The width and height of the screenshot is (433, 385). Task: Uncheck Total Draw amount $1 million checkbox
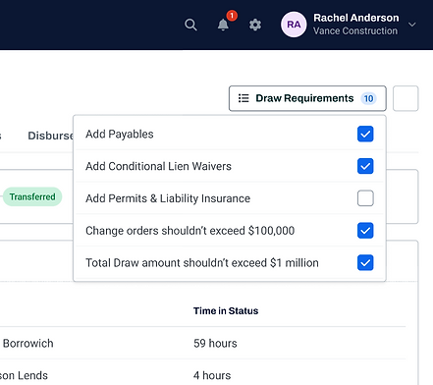click(365, 262)
